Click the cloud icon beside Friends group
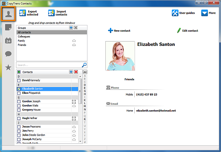 [74, 45]
